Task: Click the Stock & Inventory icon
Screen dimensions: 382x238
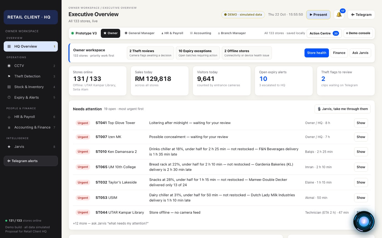Action: click(9, 87)
